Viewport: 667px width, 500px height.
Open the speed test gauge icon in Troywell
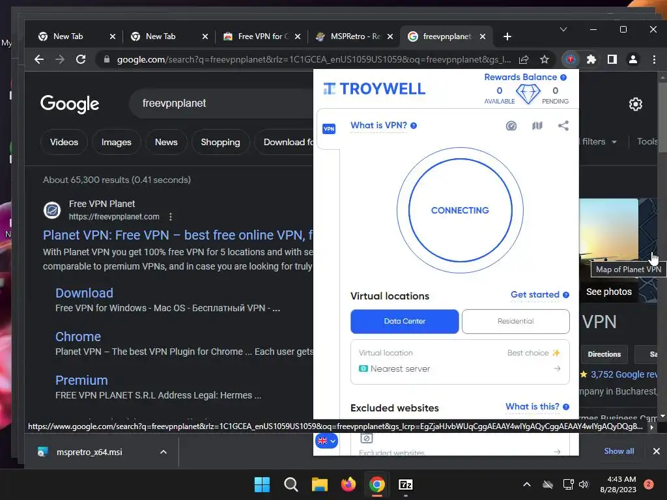coord(511,126)
